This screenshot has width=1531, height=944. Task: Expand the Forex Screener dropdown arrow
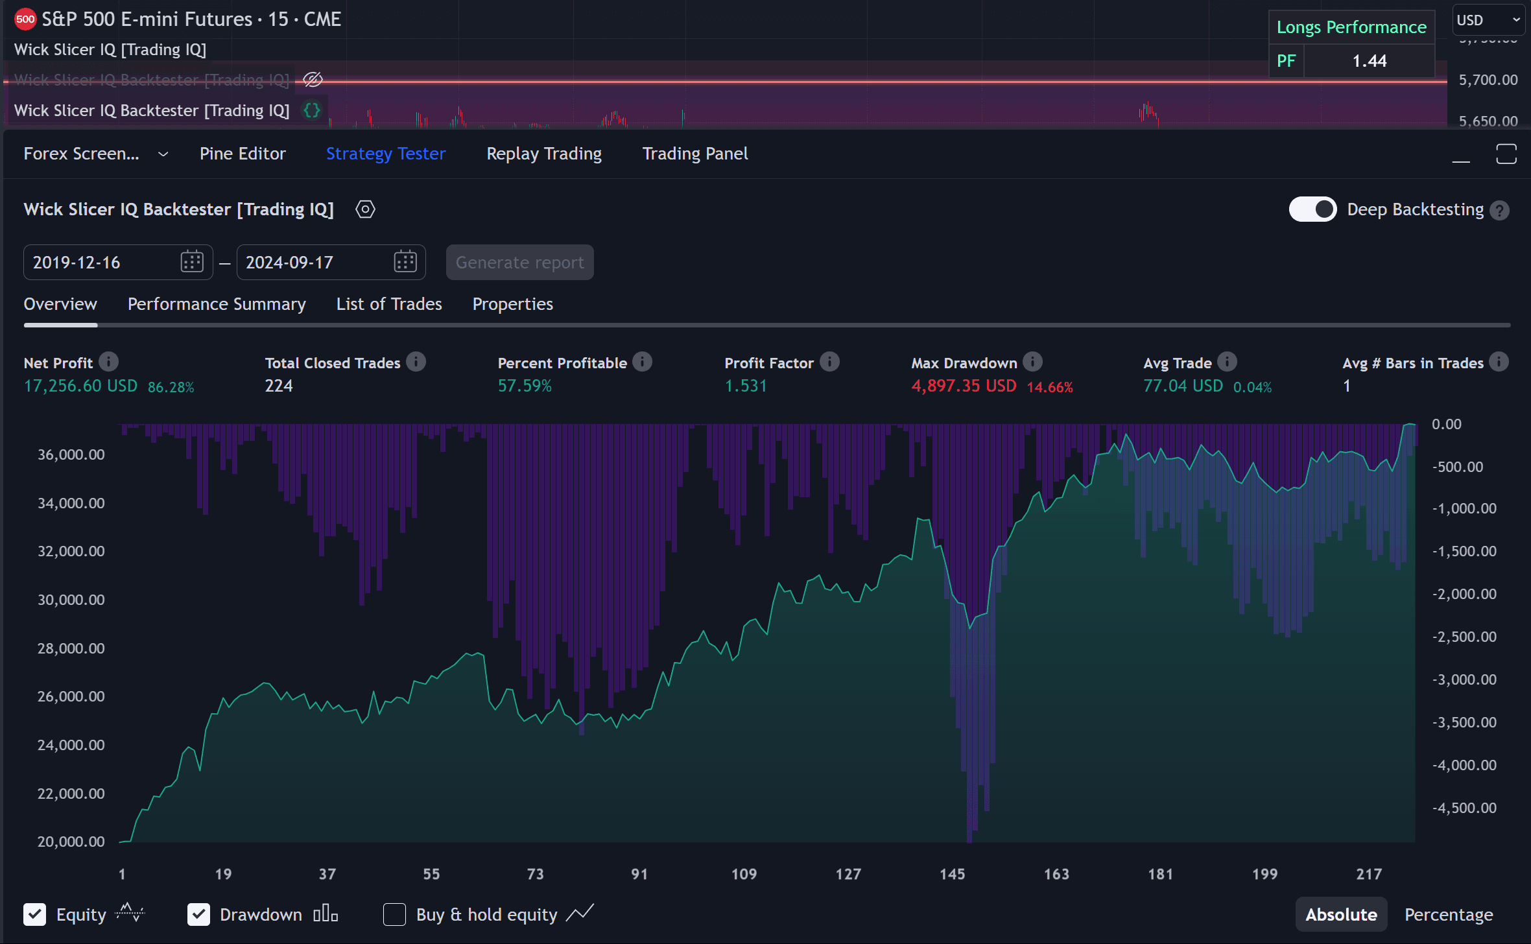tap(163, 154)
